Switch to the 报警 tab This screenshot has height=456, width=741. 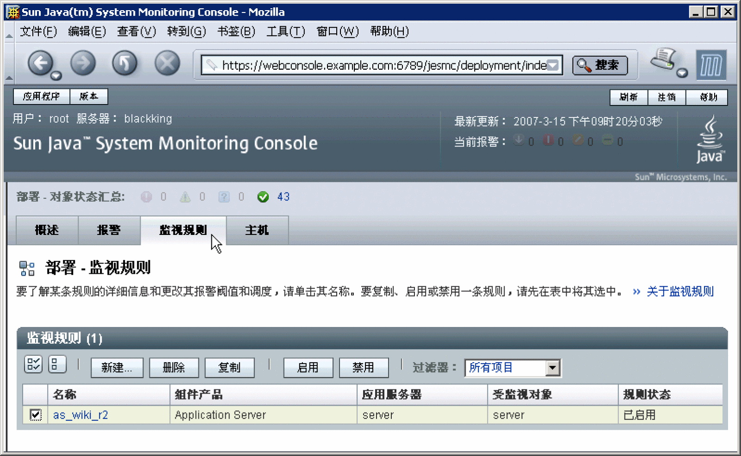pos(109,230)
